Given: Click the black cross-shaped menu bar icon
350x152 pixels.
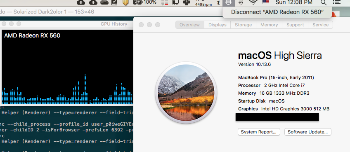Looking at the screenshot, I should (187, 2).
